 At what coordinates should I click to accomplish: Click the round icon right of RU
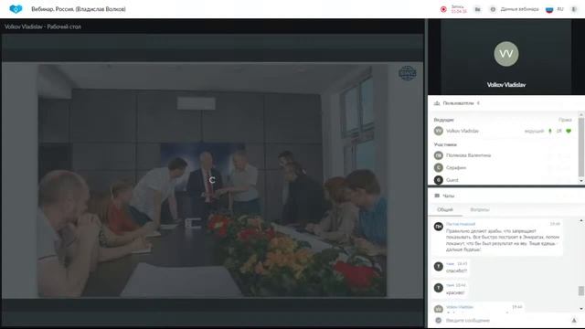[574, 9]
